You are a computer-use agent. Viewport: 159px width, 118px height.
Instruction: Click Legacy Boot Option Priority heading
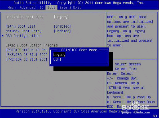coord(32,45)
